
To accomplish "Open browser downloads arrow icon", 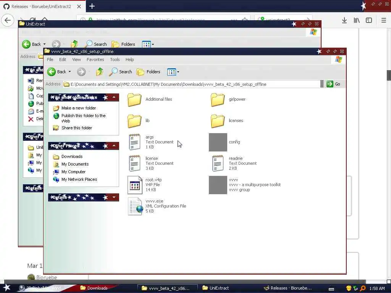I will [x=344, y=21].
